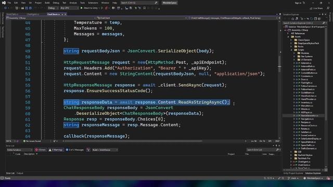The image size is (333, 187).
Task: Click the Solution Explorer search magnifier icon
Action: pos(324,23)
